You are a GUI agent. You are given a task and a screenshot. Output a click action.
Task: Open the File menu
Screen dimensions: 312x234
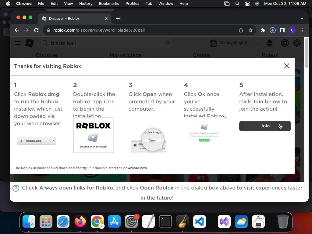pos(41,3)
